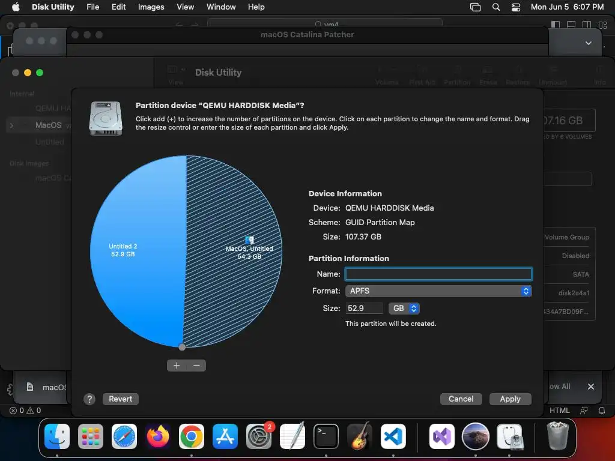Click the date and time display
This screenshot has width=615, height=461.
[x=567, y=7]
